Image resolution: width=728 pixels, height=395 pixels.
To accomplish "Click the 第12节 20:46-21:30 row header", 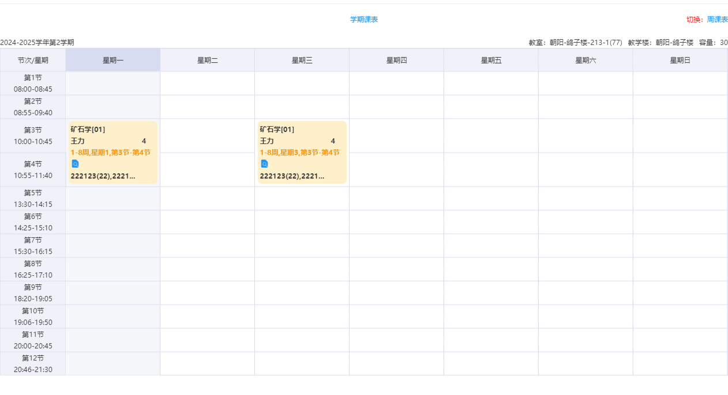I will click(x=33, y=364).
